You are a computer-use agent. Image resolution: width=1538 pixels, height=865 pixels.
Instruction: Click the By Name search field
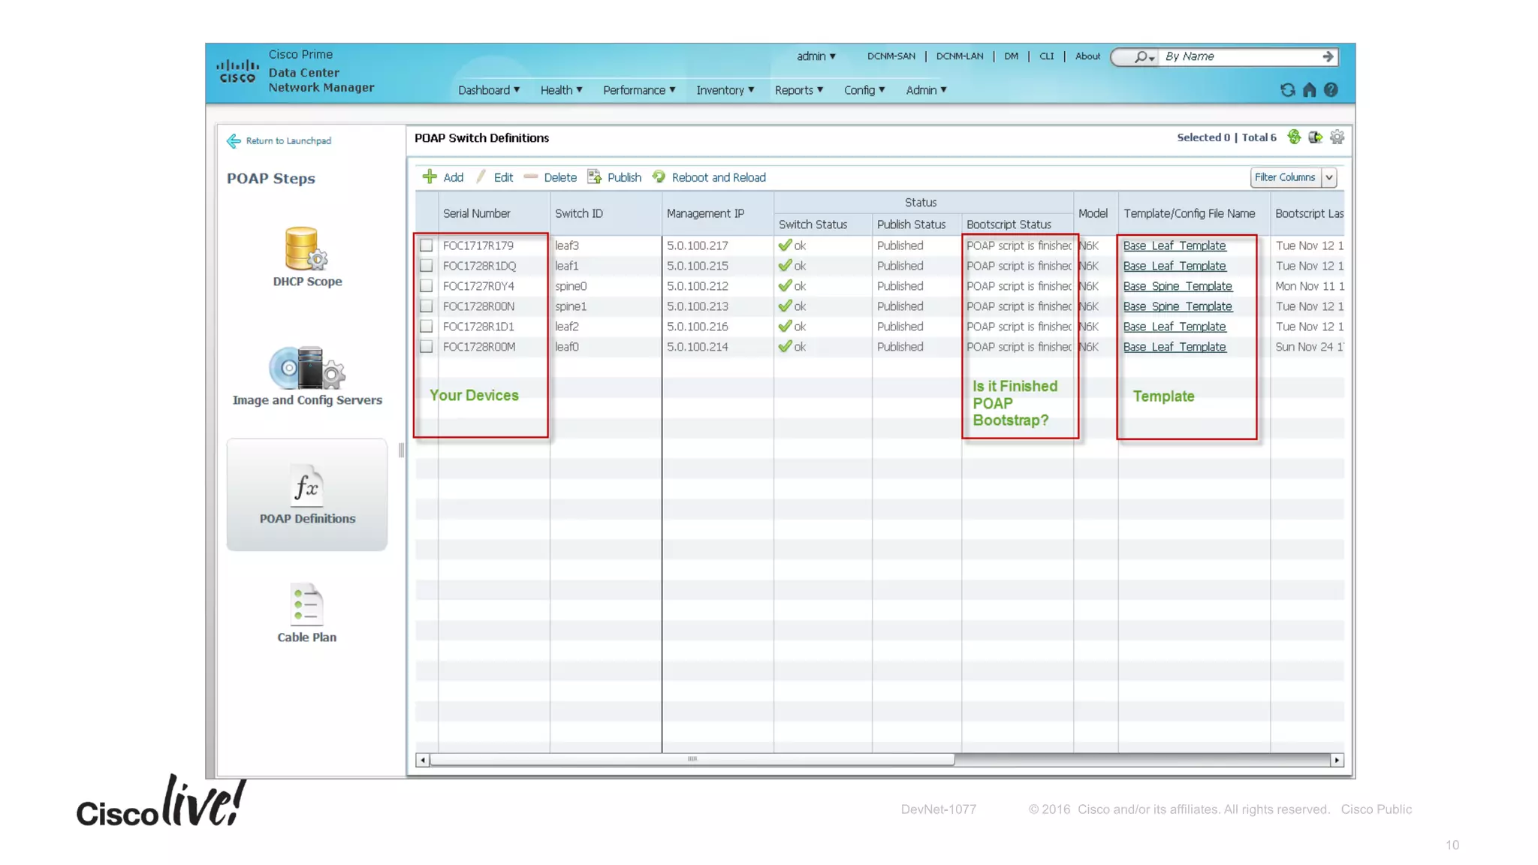pos(1239,56)
